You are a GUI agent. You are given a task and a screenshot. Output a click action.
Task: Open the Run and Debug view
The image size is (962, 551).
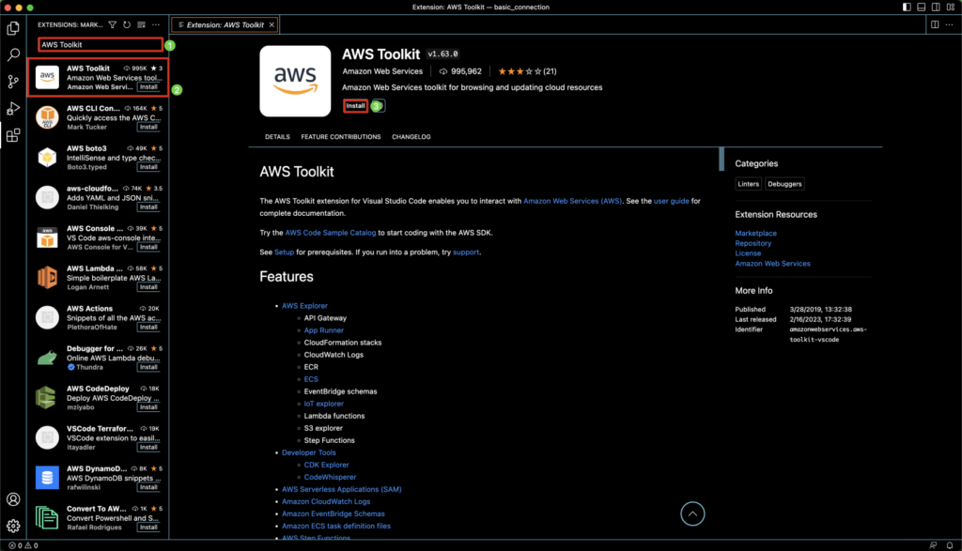pos(12,108)
